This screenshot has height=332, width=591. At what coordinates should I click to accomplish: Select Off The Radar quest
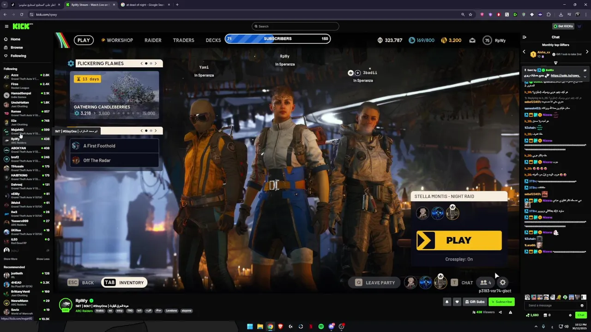[115, 160]
